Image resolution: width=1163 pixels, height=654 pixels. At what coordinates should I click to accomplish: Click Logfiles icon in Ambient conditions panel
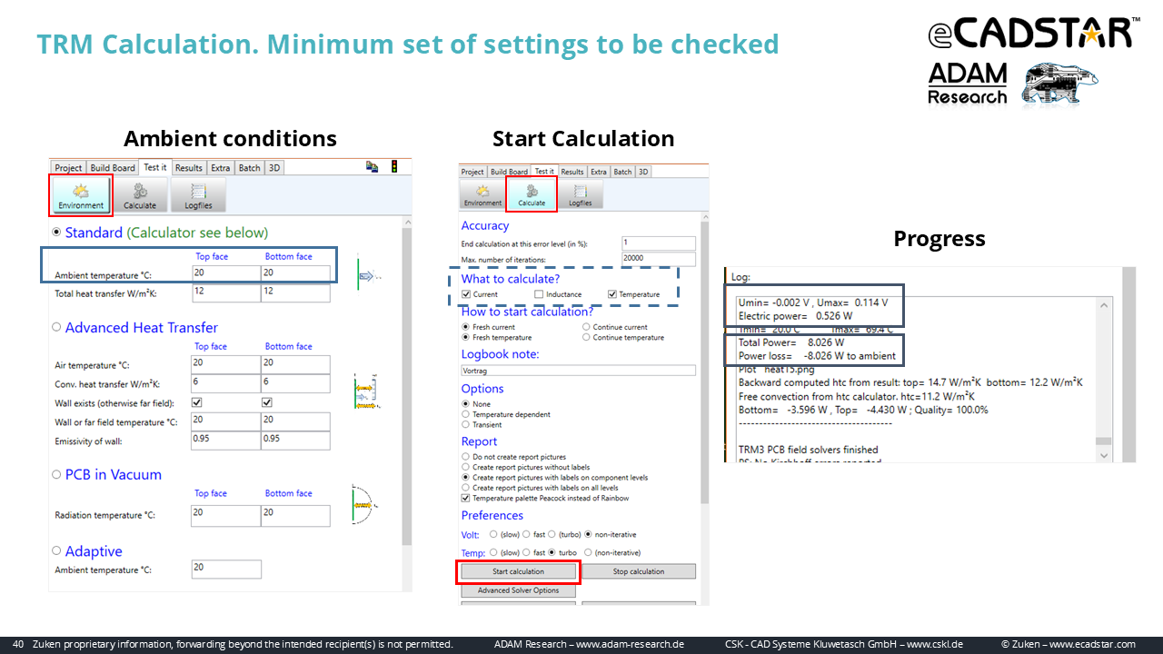click(x=198, y=194)
